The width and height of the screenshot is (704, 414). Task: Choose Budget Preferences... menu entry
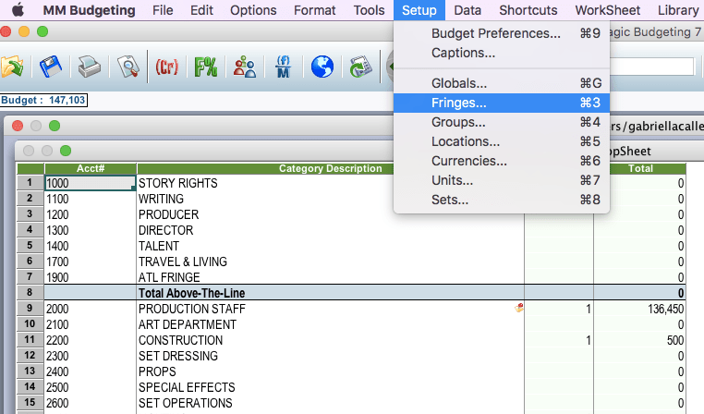click(495, 33)
